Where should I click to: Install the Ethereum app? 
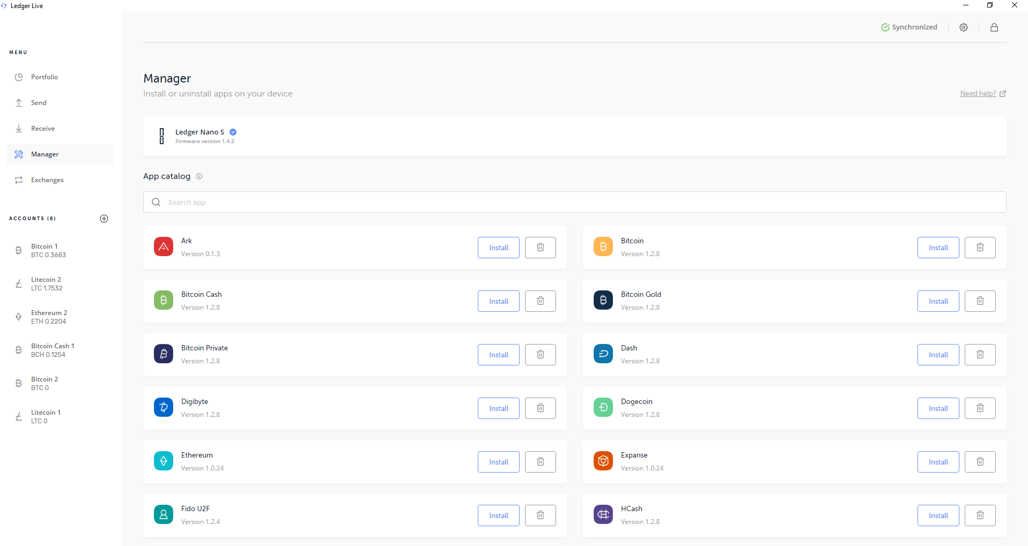click(499, 462)
